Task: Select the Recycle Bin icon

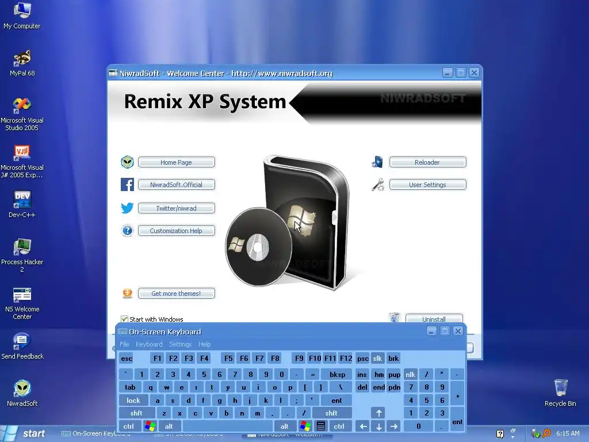Action: point(560,393)
